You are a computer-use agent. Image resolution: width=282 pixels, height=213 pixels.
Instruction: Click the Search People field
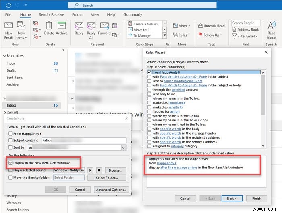pyautogui.click(x=246, y=23)
